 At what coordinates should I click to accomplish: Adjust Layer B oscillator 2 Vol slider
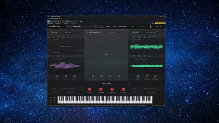157,56
